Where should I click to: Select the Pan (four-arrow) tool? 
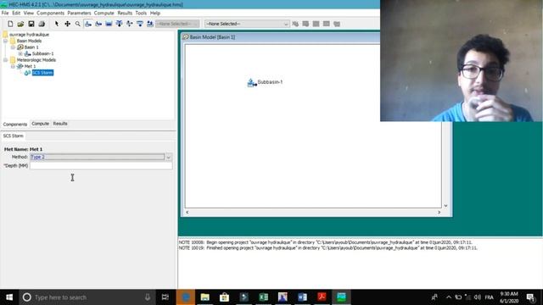point(67,24)
